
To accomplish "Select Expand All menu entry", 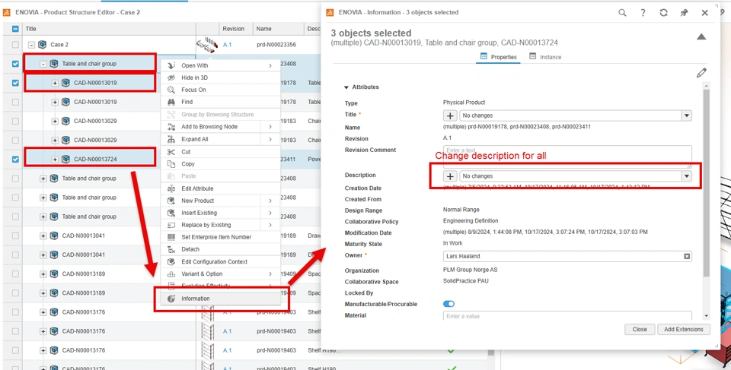I will (x=221, y=139).
